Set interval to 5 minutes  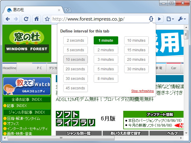(x=106, y=69)
